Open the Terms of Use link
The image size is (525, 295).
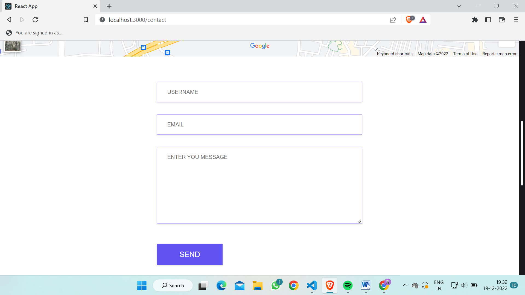point(465,54)
